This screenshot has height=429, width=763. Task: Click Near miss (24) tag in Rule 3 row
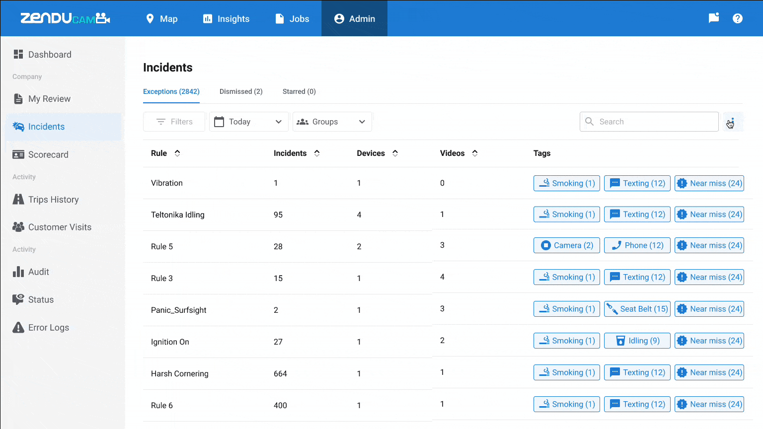coord(709,277)
